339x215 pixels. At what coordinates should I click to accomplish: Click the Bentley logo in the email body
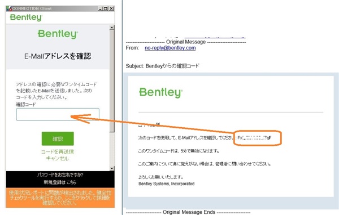(x=160, y=93)
